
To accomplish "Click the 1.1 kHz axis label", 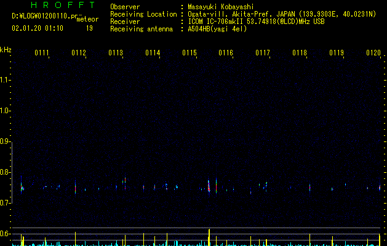I will coord(5,80).
